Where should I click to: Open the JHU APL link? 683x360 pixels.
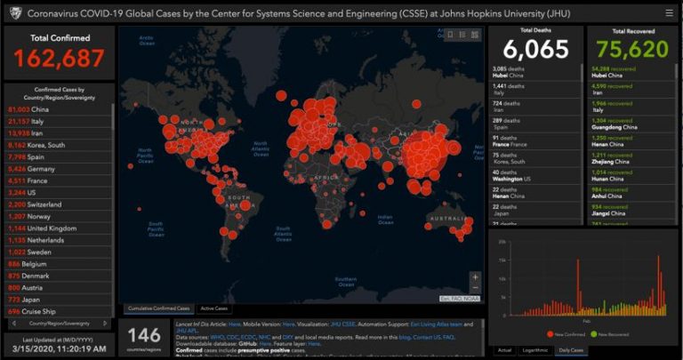point(187,331)
